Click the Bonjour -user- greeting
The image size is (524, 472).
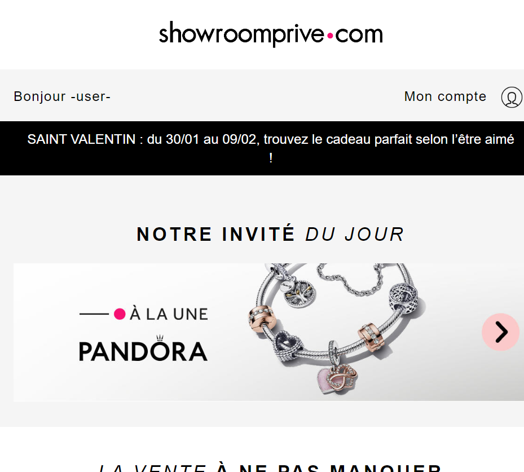[x=62, y=96]
